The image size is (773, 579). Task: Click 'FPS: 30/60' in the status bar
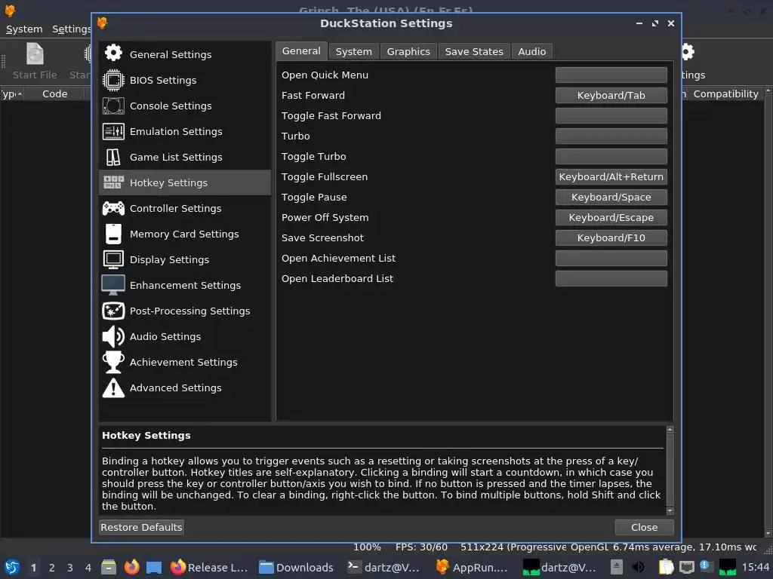click(421, 547)
